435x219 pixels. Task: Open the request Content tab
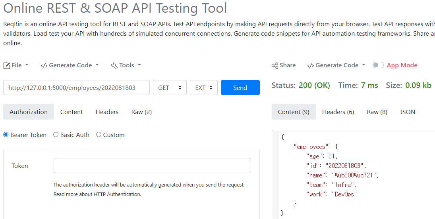point(72,112)
